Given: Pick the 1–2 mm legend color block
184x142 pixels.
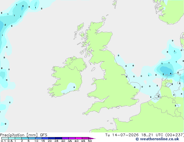Looking at the screenshot, I should click(x=18, y=138).
